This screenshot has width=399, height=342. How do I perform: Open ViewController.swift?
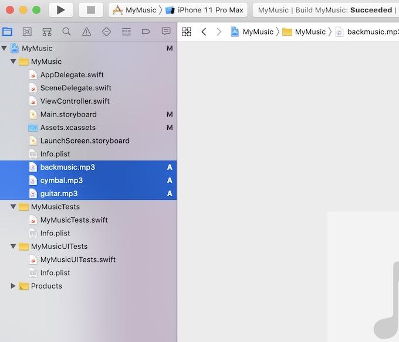pyautogui.click(x=88, y=101)
